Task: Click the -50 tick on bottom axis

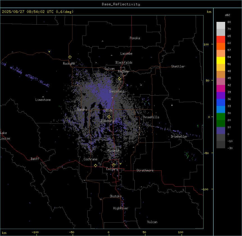Action: pos(72,232)
